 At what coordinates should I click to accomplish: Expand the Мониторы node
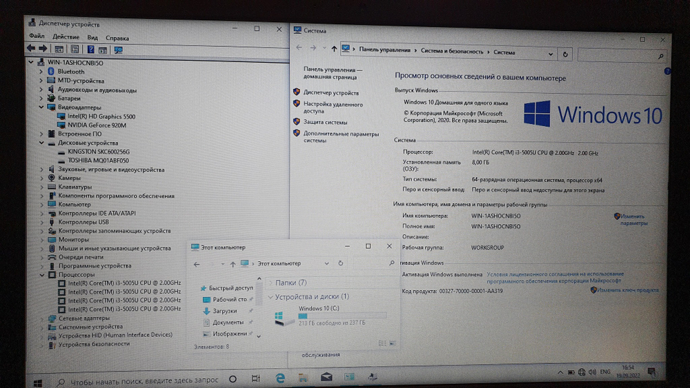click(x=42, y=239)
